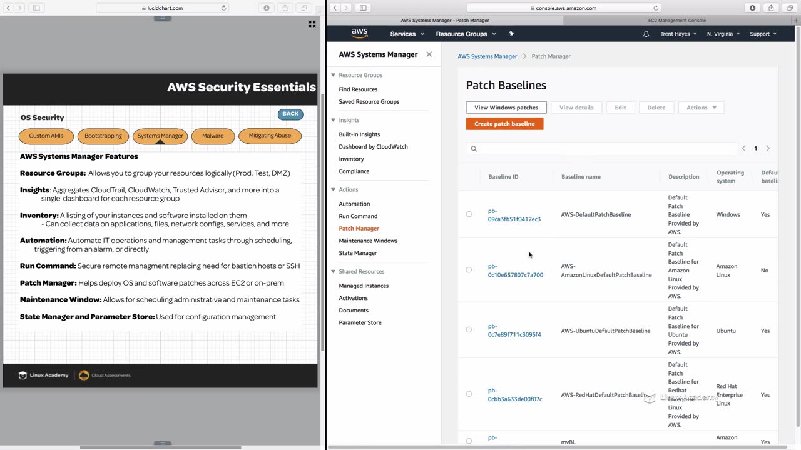Open the Resource Groups navbar dropdown
This screenshot has height=450, width=801.
coord(466,34)
